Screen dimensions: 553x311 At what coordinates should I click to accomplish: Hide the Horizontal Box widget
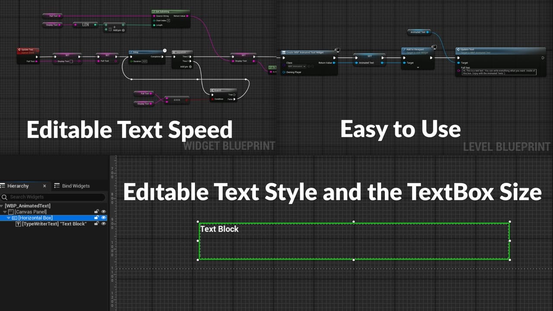[104, 218]
